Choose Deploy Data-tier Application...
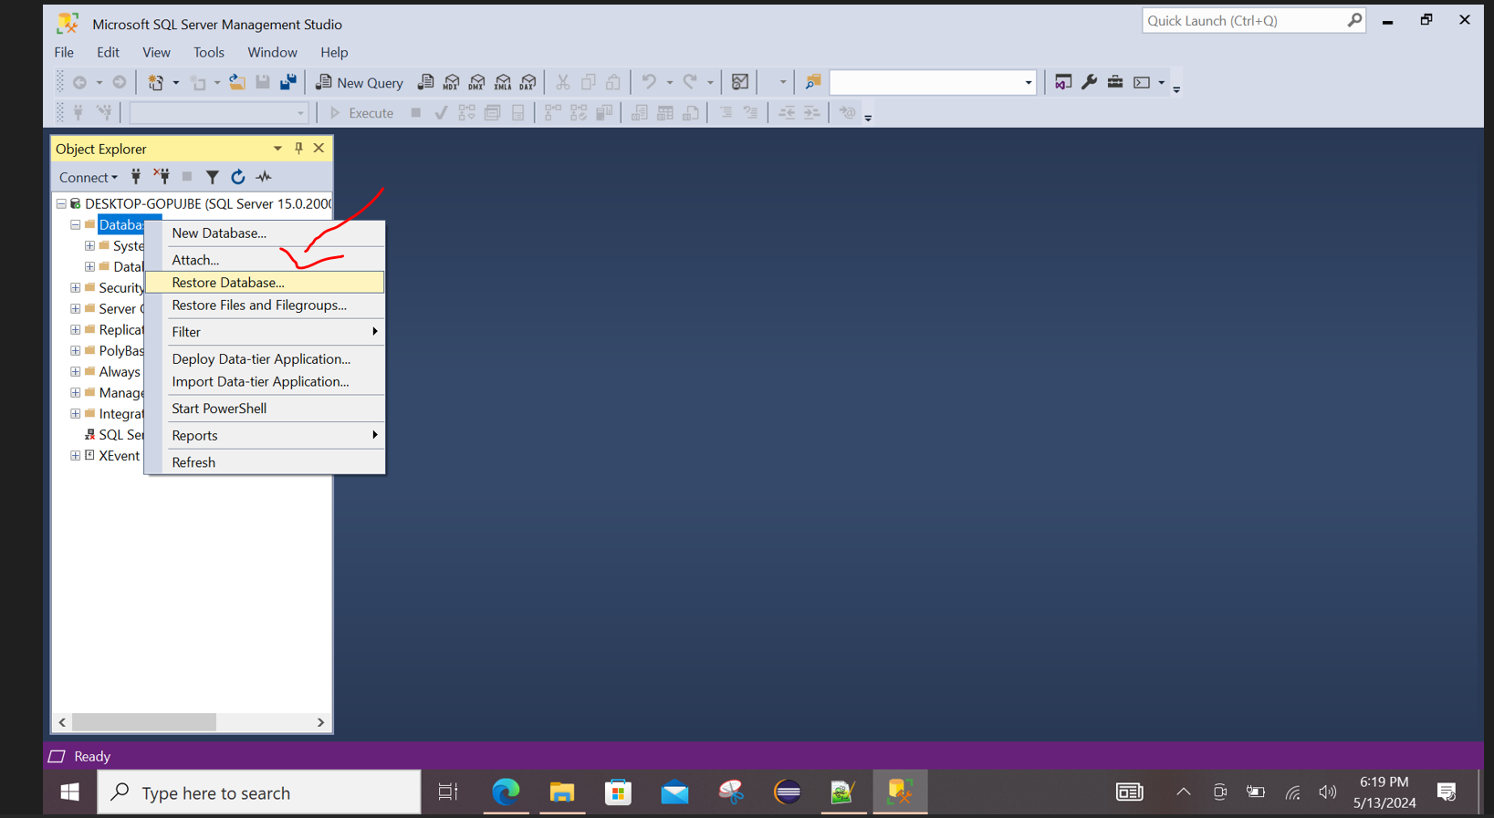Viewport: 1494px width, 818px height. coord(265,359)
